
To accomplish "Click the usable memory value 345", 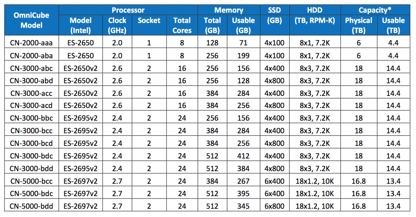I will (x=243, y=206).
